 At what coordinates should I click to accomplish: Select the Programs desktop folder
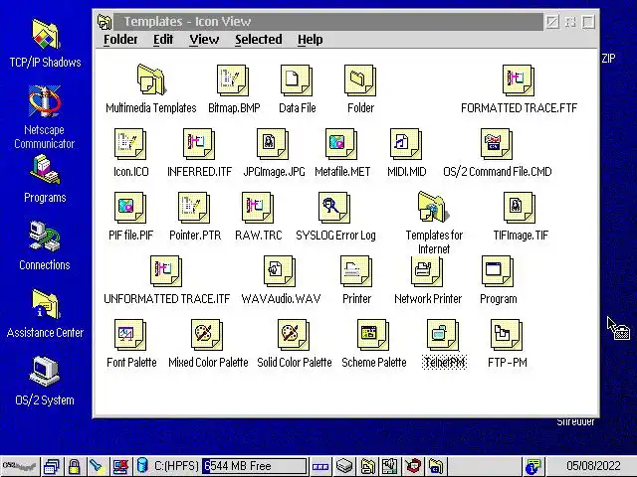click(x=45, y=170)
